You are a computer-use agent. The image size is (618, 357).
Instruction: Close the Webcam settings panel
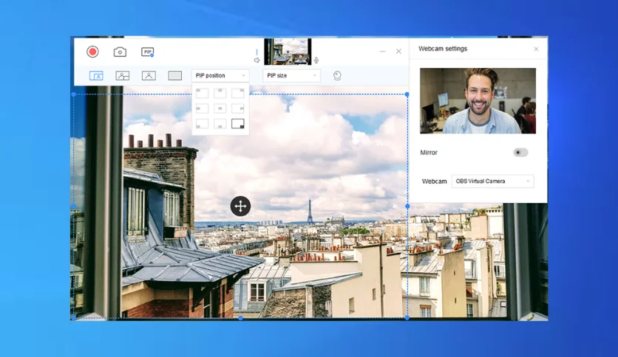536,49
